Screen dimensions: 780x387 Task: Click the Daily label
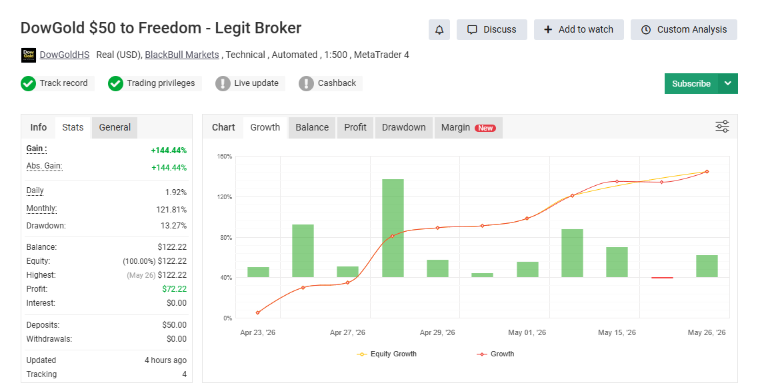click(x=35, y=191)
